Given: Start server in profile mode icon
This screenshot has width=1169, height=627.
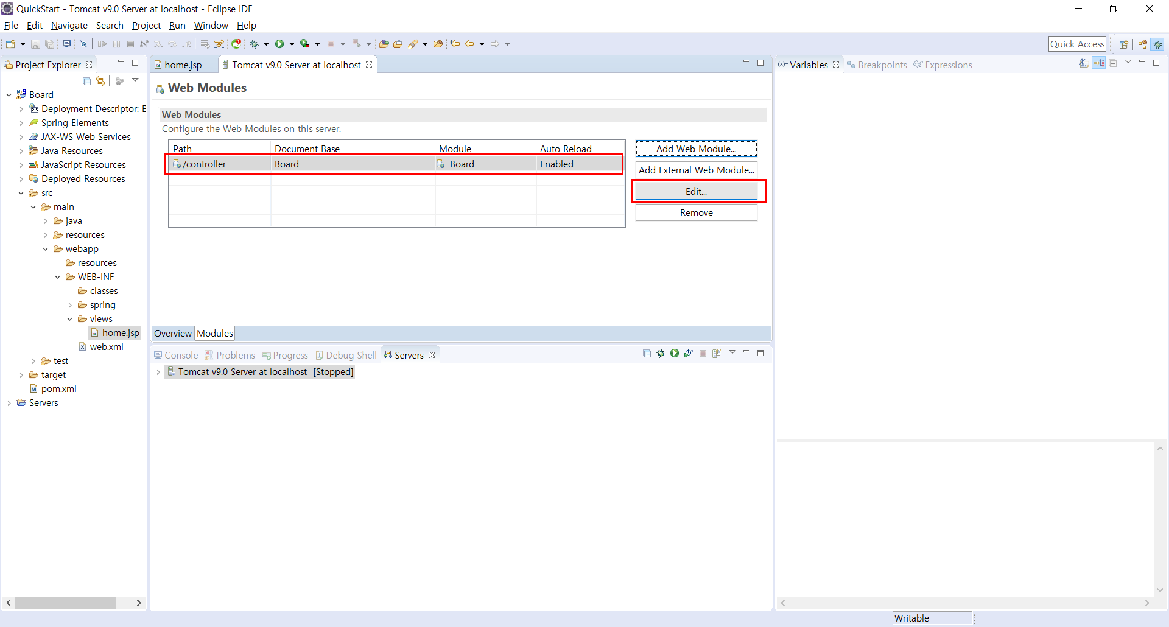Looking at the screenshot, I should (689, 353).
